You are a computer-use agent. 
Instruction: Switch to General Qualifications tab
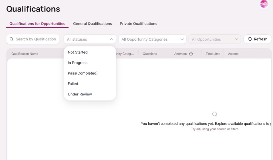(93, 24)
